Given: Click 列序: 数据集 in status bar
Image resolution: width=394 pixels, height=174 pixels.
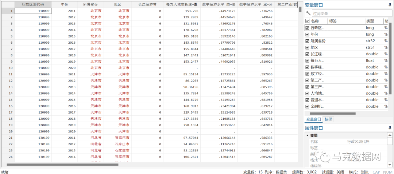Looking at the screenshot, I should [277, 172].
